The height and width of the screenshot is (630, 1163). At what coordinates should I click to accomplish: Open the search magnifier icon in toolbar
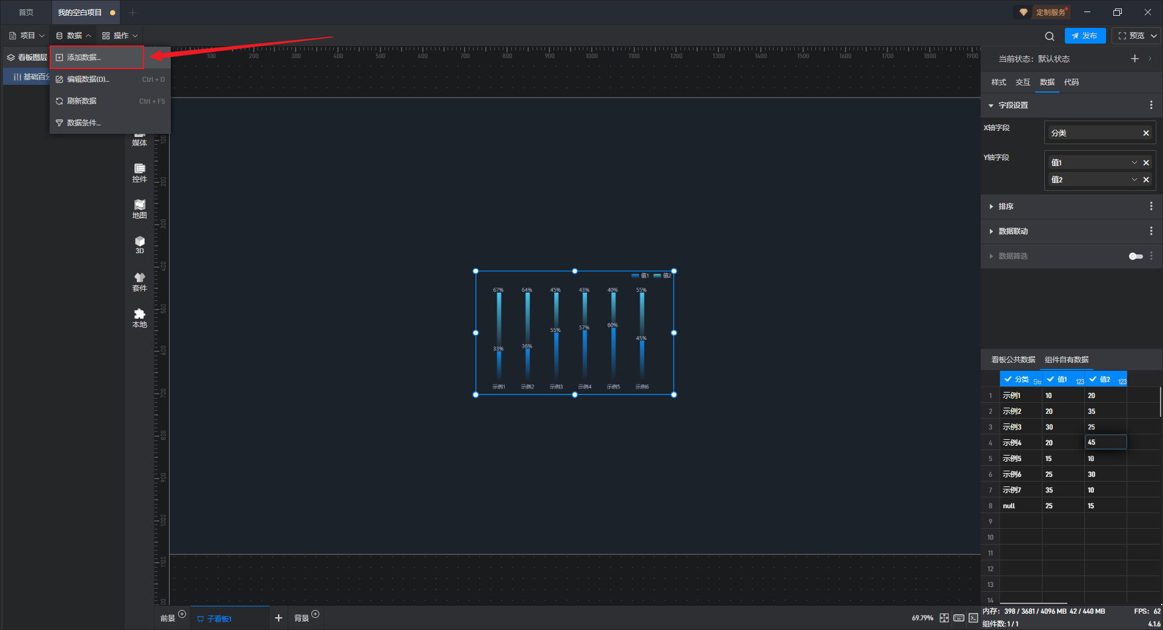[x=1050, y=36]
